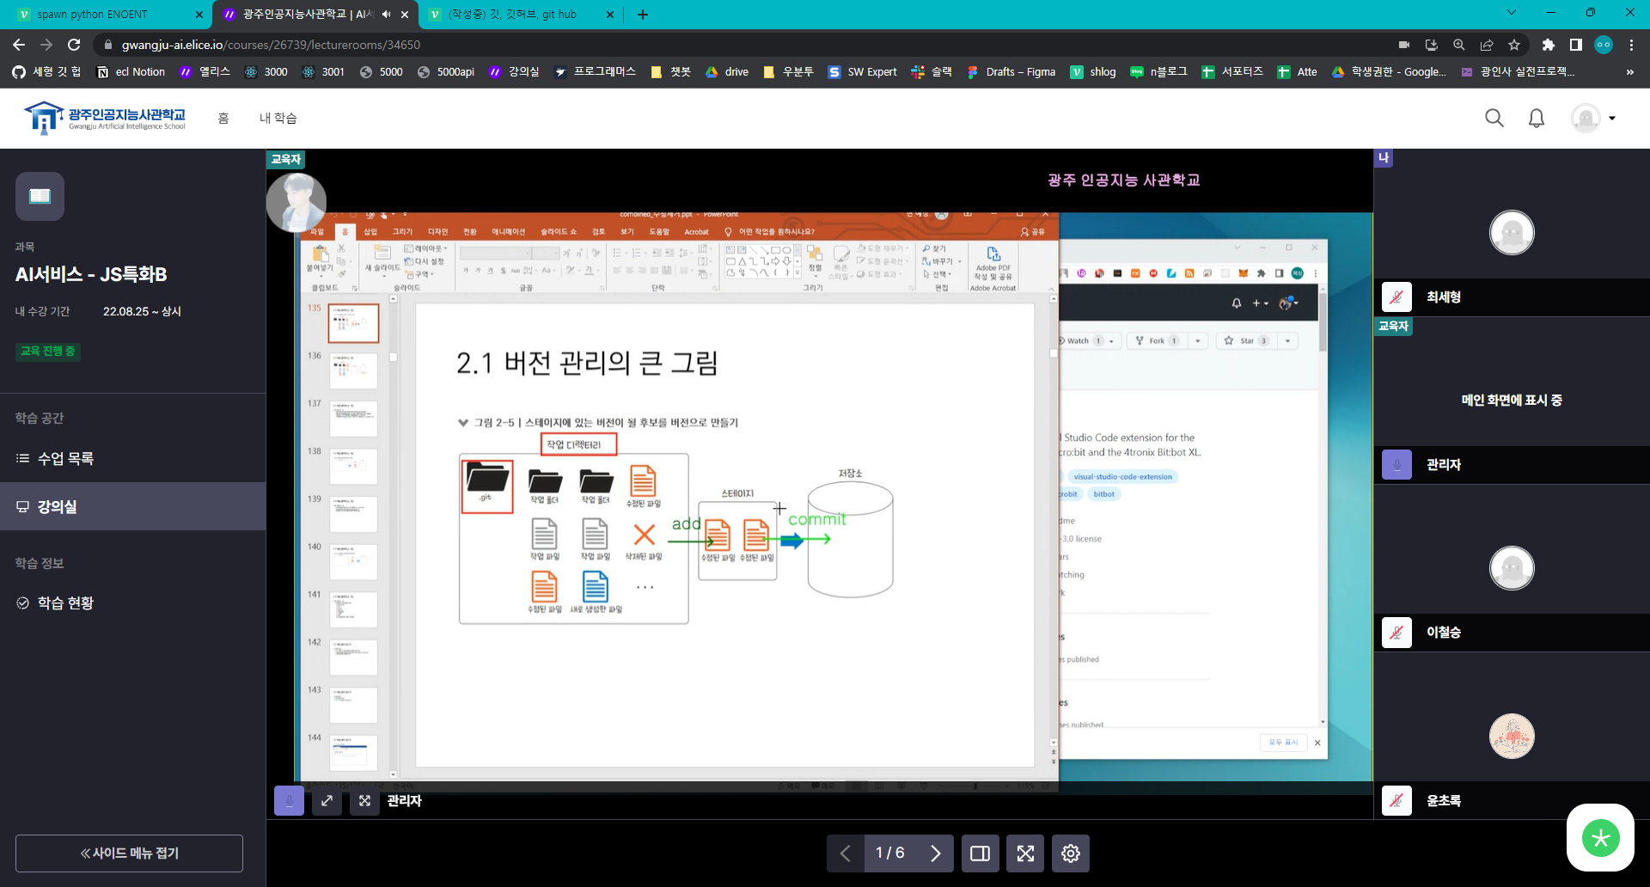Show more bookmarks chevron
Screen dimensions: 1650x887
tap(1629, 72)
